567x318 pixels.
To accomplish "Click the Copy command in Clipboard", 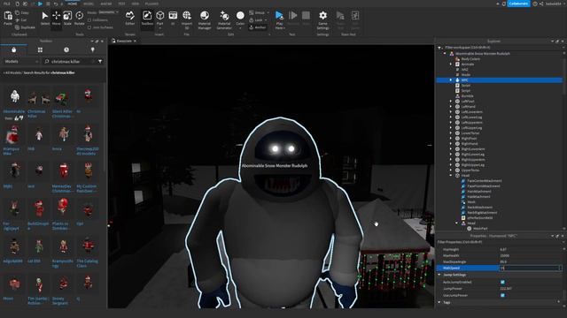I will 22,12.
